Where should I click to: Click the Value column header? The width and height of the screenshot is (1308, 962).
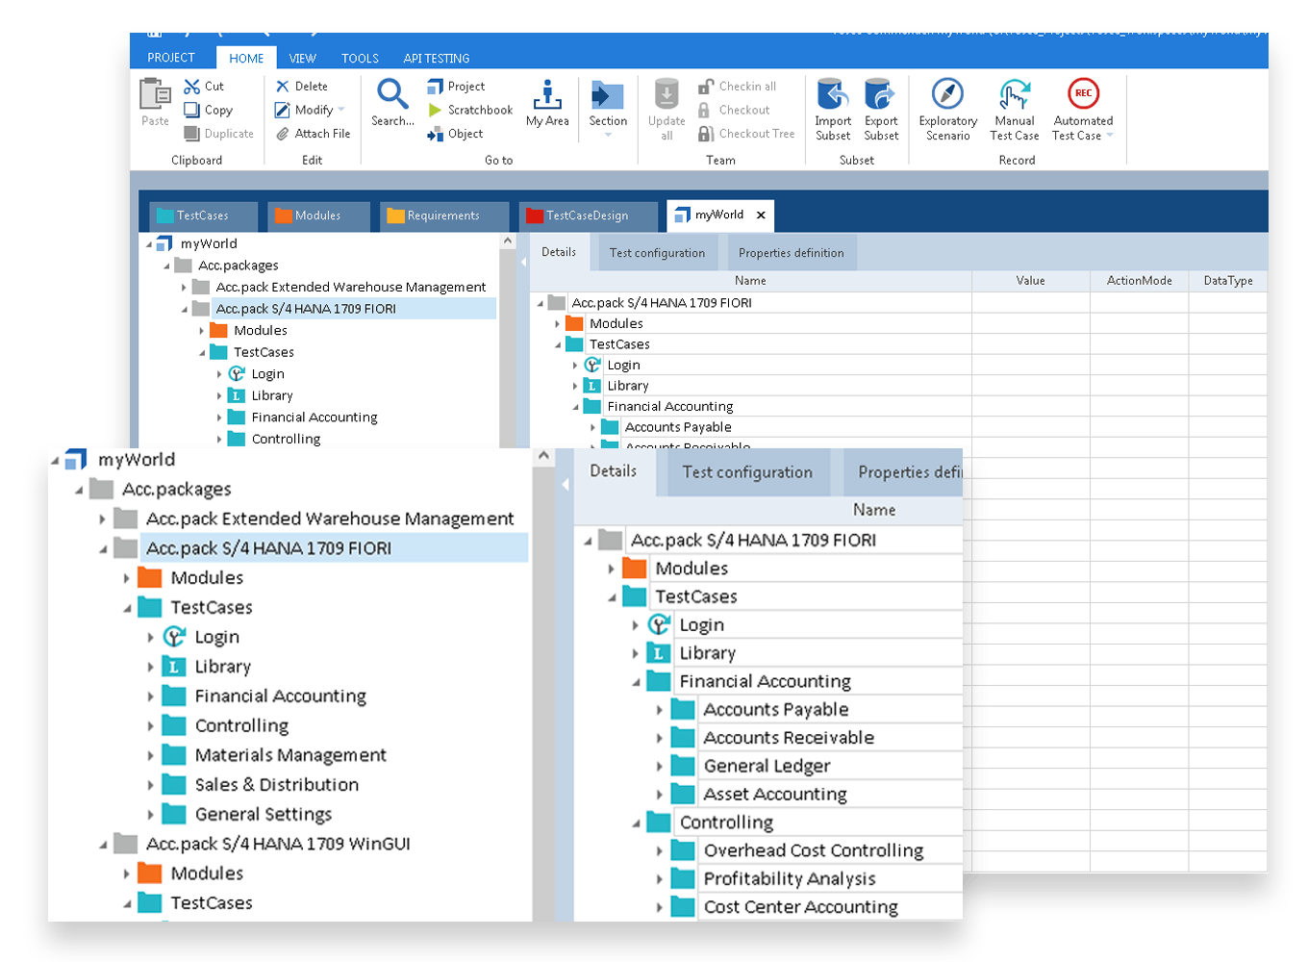tap(1030, 281)
